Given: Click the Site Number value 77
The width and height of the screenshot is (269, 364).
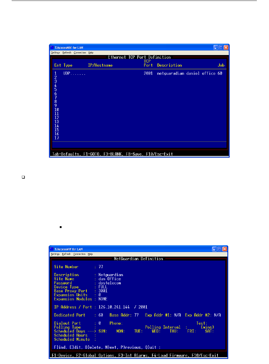Looking at the screenshot, I should [x=101, y=267].
